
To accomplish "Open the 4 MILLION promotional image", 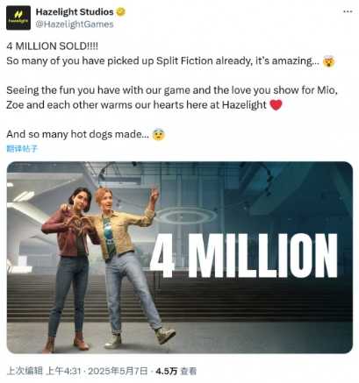I will pos(180,258).
